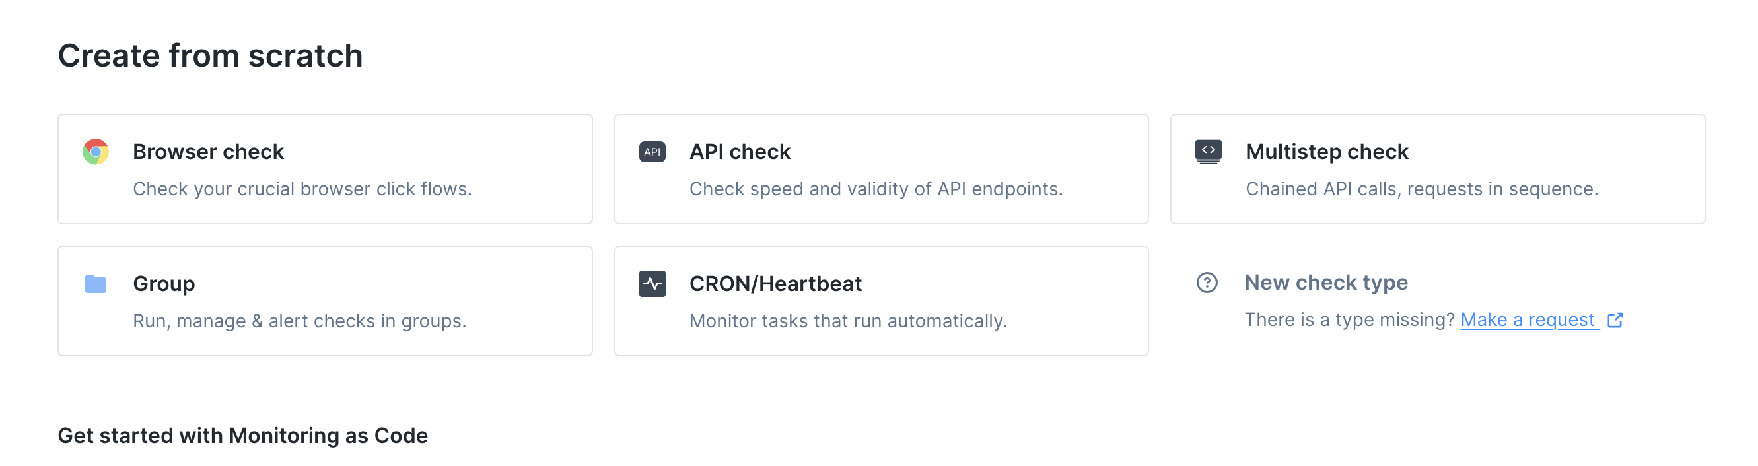Open the Multistep check card

click(1438, 168)
